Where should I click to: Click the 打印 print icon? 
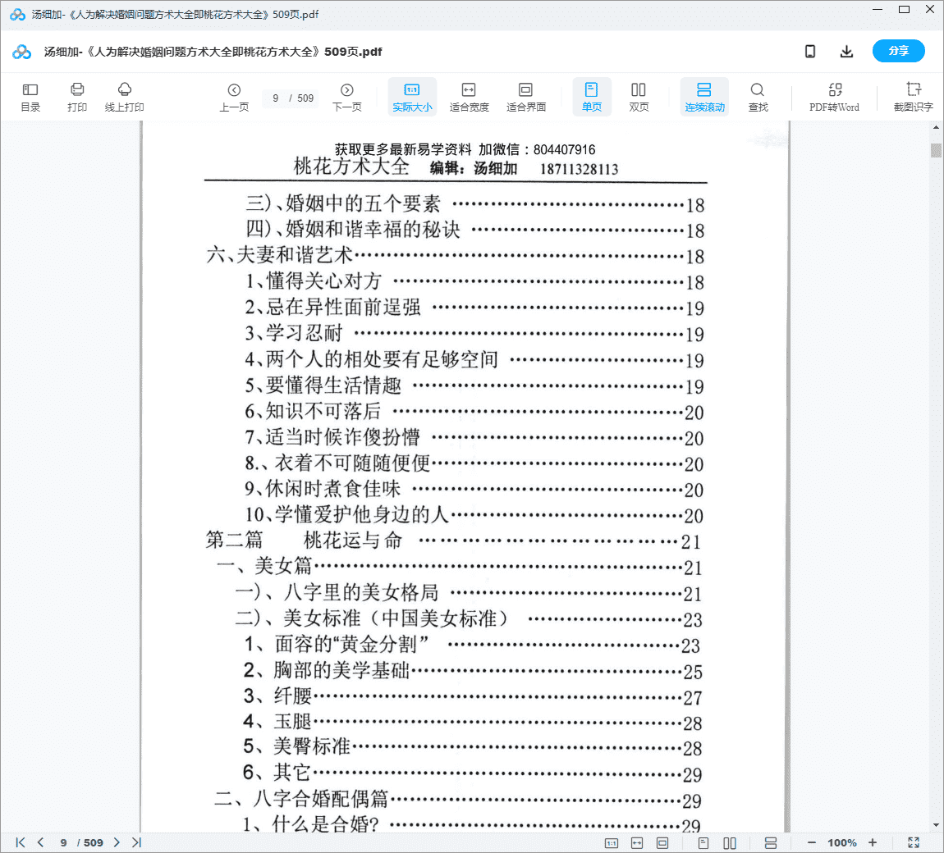point(77,97)
